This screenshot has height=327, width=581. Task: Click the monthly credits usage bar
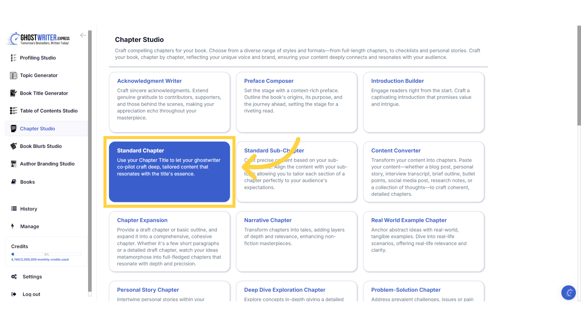[x=46, y=254]
